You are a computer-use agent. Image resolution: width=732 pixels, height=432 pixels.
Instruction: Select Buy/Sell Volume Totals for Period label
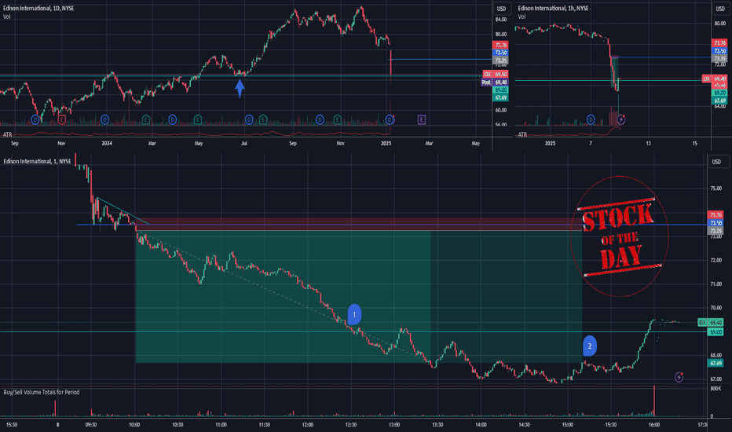coord(42,392)
